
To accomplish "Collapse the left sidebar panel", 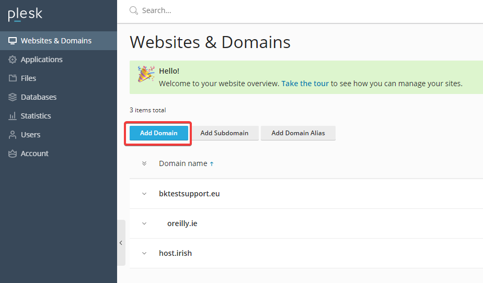I will [x=121, y=243].
